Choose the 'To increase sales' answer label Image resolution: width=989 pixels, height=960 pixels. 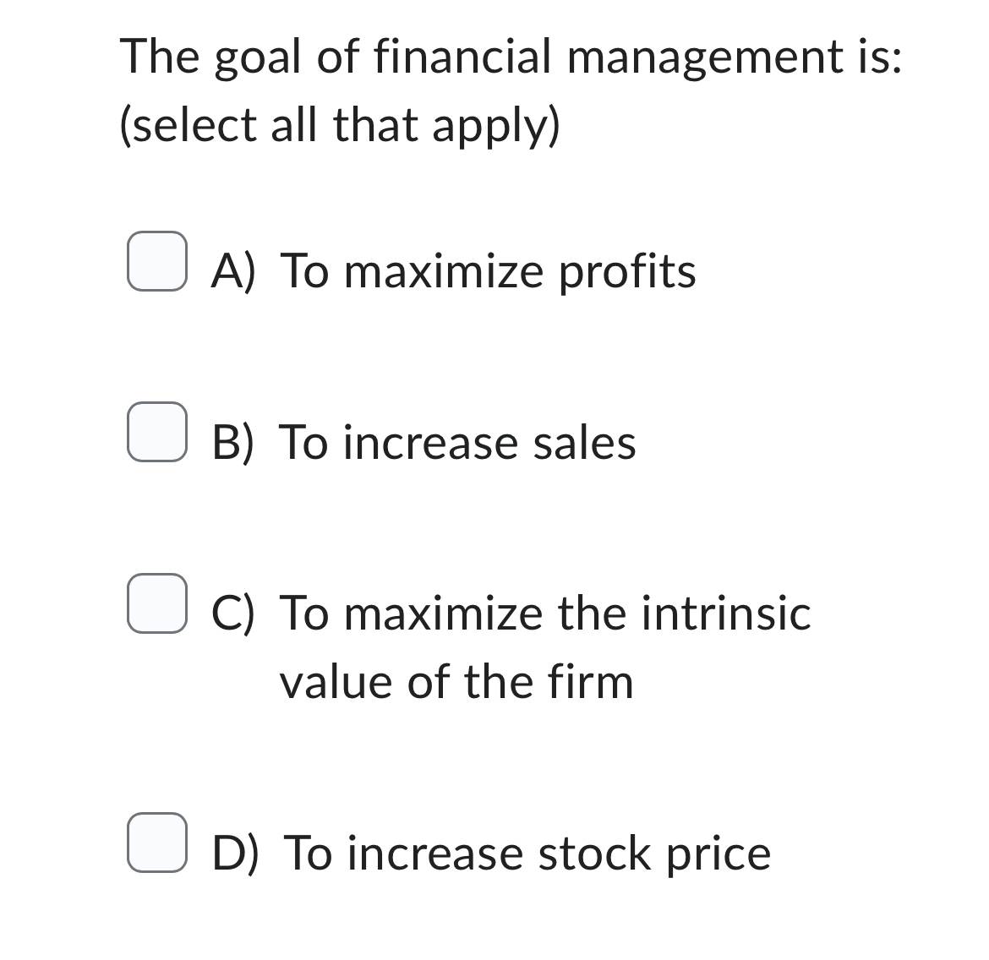[x=457, y=442]
